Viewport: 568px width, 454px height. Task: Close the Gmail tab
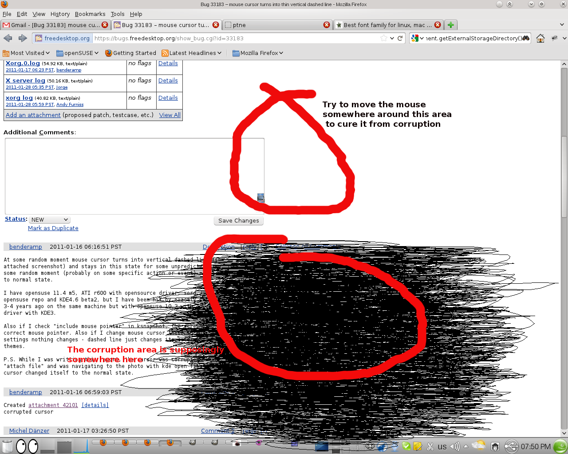[105, 25]
